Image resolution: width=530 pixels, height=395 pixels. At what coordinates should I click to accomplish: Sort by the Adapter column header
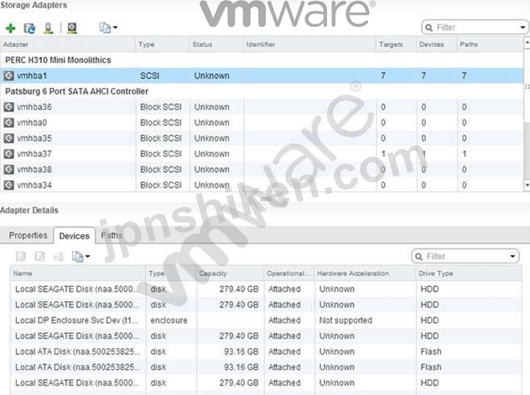[x=68, y=44]
